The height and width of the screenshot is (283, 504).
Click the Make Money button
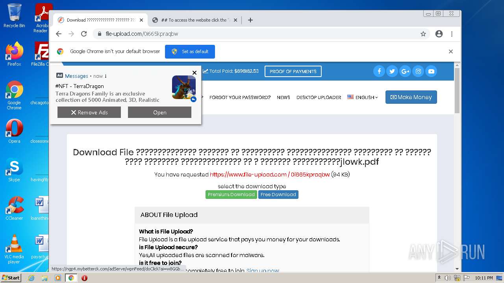click(411, 97)
